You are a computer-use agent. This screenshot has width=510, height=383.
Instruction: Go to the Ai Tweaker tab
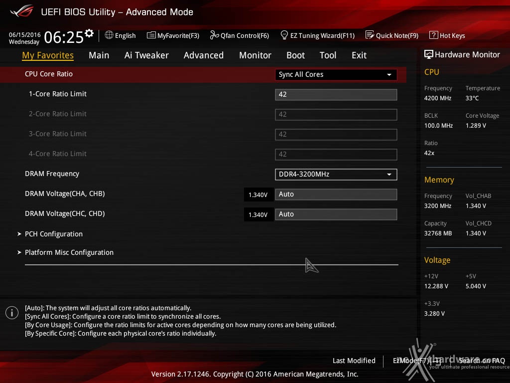point(146,55)
